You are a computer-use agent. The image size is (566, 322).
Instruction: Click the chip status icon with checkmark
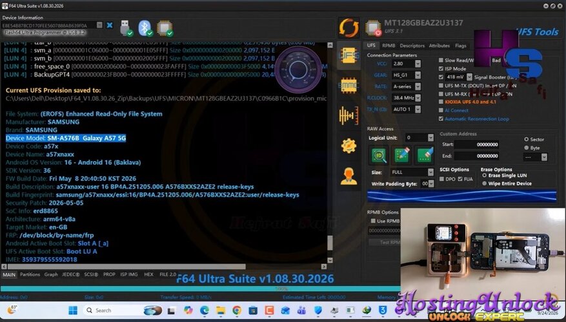[x=165, y=28]
